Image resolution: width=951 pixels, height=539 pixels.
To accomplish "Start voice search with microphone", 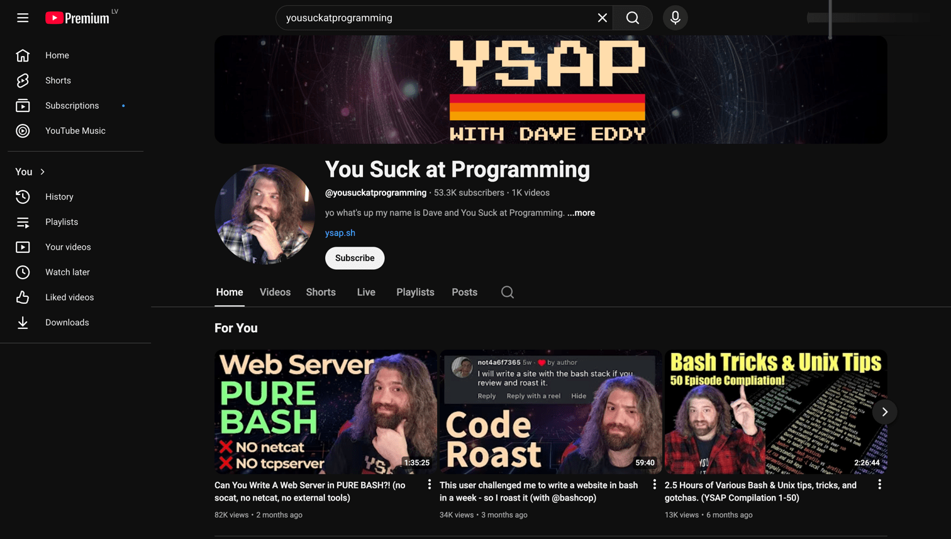I will click(x=675, y=18).
